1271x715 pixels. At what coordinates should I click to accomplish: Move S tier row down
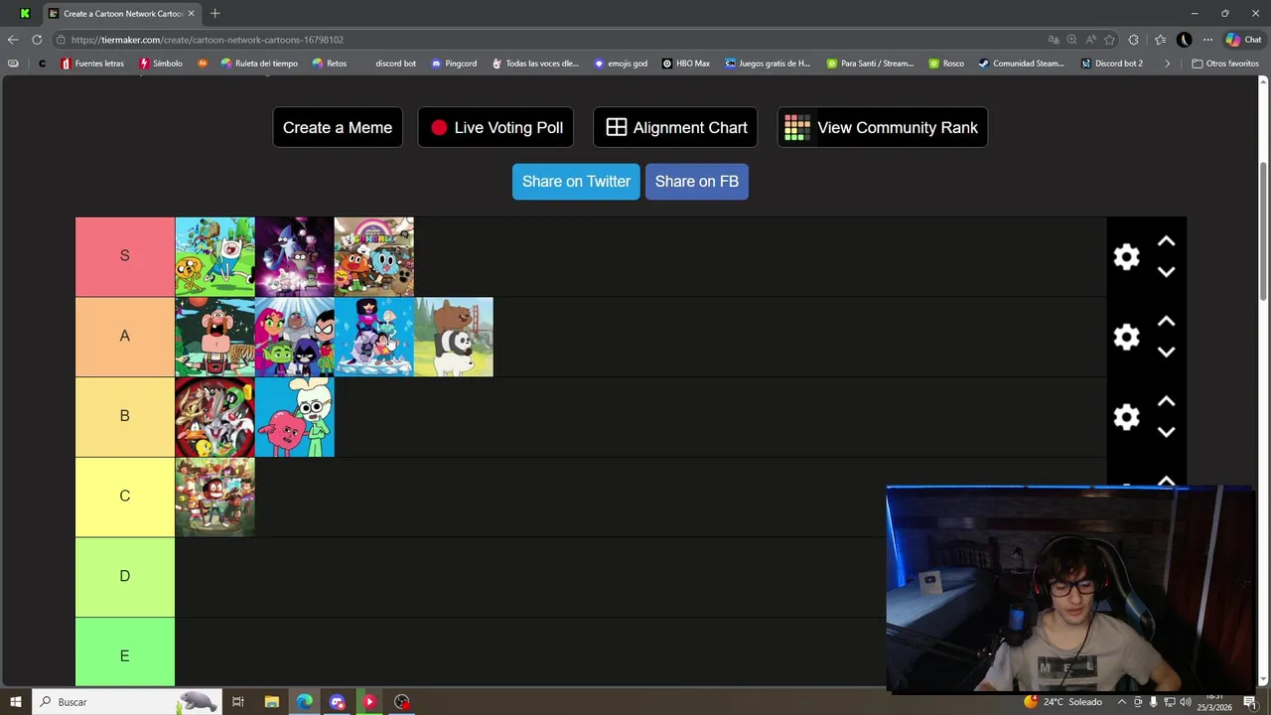(x=1167, y=272)
